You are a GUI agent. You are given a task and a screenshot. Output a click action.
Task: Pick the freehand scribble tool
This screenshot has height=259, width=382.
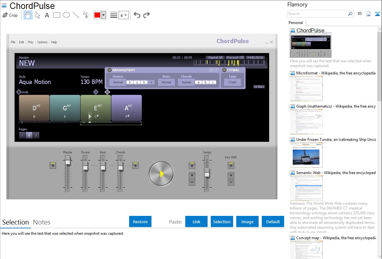85,15
